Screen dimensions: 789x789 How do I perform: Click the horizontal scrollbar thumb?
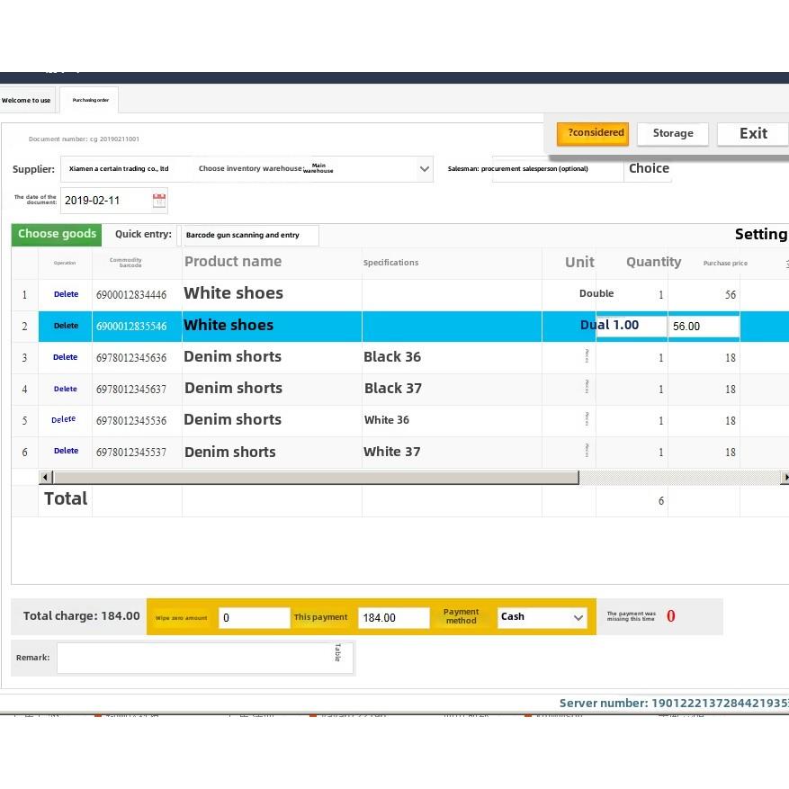(317, 477)
